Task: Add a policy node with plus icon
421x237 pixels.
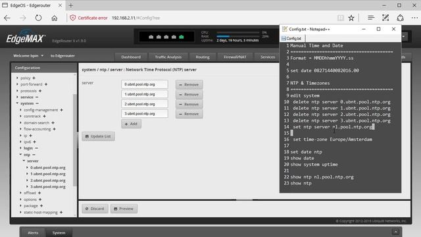Action: (34, 78)
